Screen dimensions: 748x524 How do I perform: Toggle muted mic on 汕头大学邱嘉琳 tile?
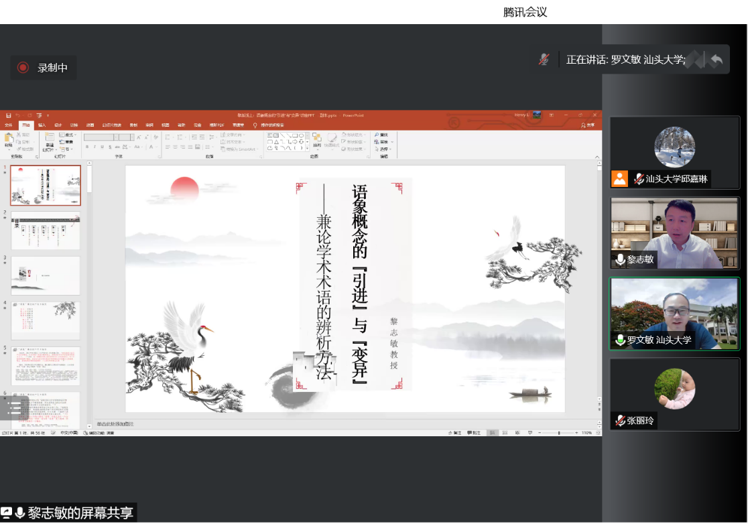[639, 179]
